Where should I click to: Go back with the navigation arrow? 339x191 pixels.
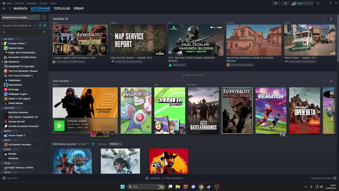(4, 8)
